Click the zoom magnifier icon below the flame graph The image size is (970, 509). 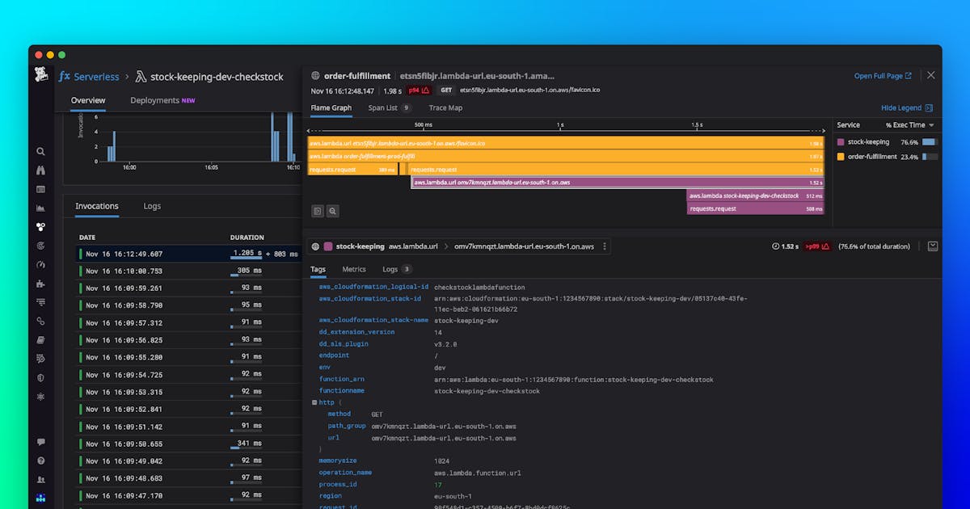[332, 211]
